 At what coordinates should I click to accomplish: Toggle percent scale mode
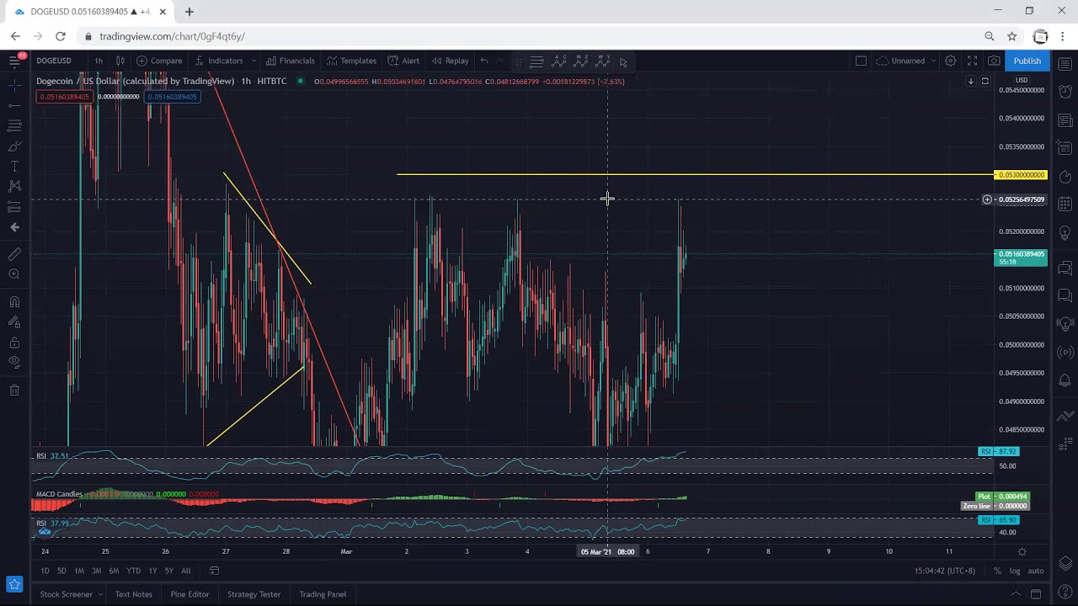pos(997,571)
